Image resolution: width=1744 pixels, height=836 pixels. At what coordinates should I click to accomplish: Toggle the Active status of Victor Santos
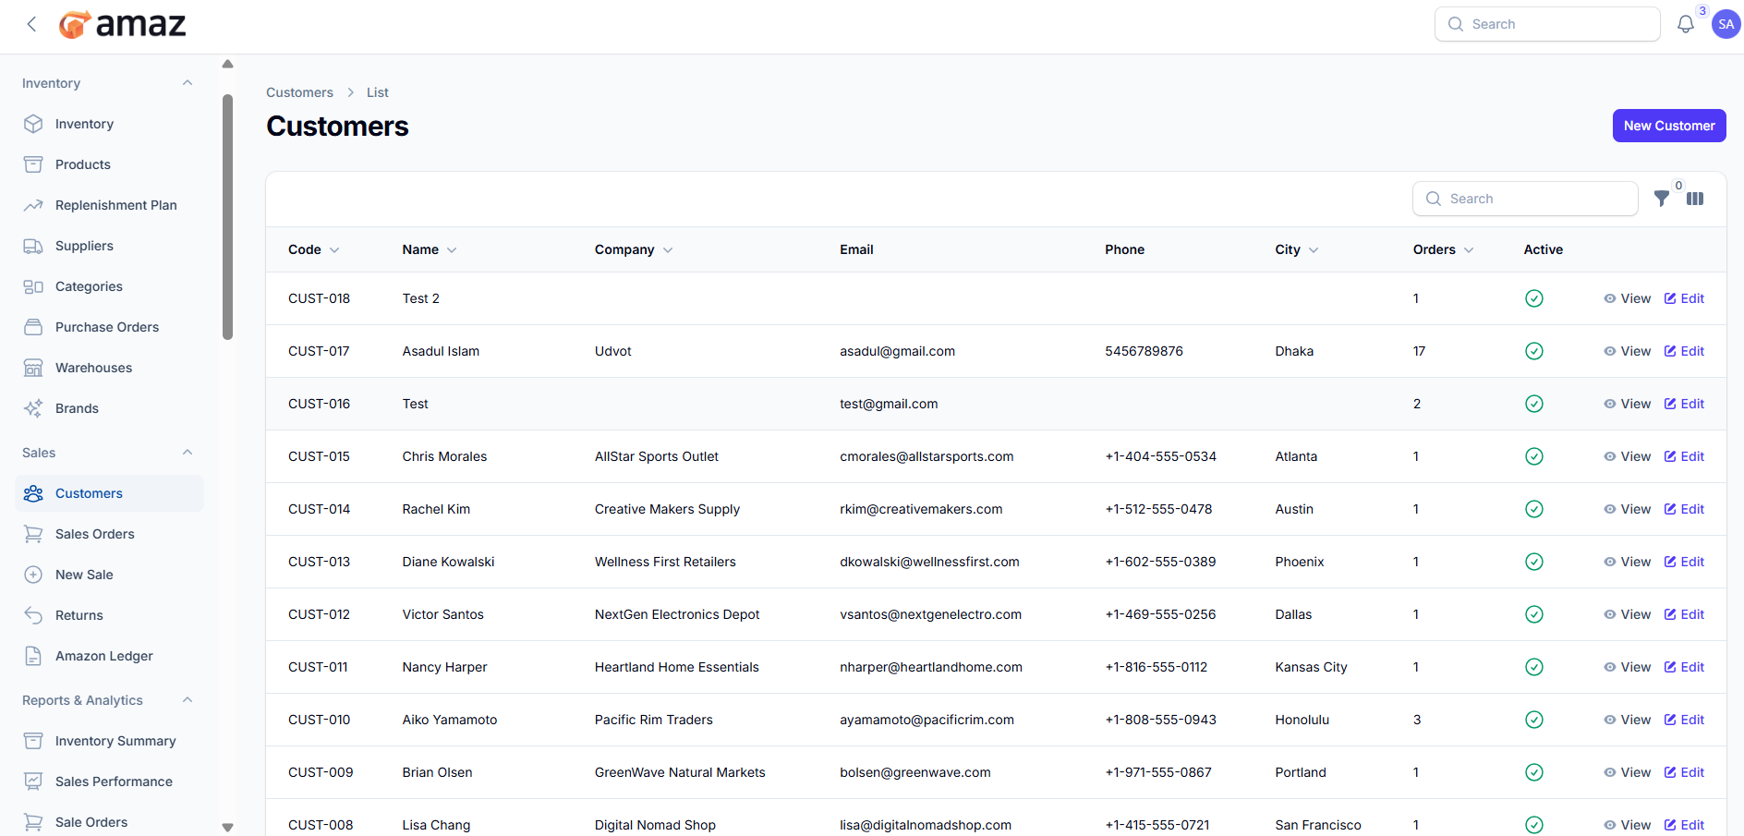coord(1534,614)
